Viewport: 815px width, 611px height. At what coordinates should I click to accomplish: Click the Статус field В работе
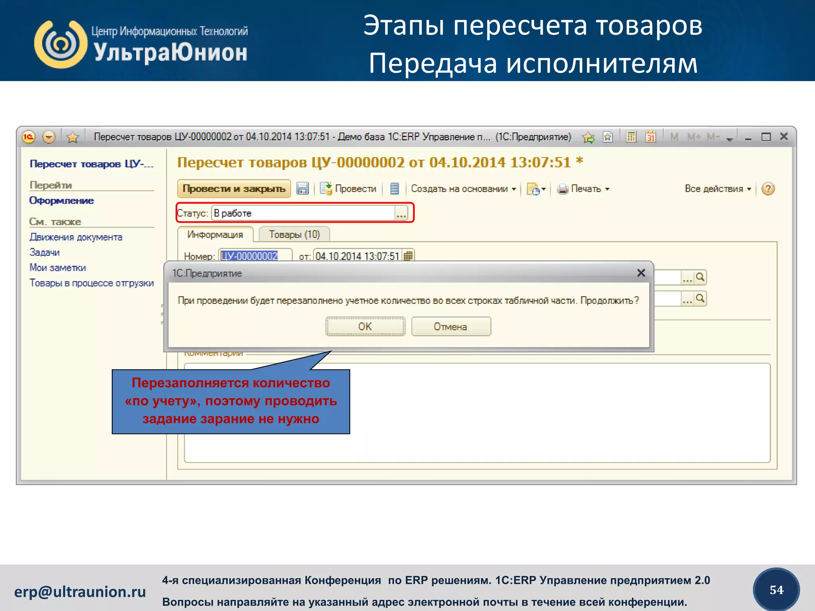tap(303, 213)
